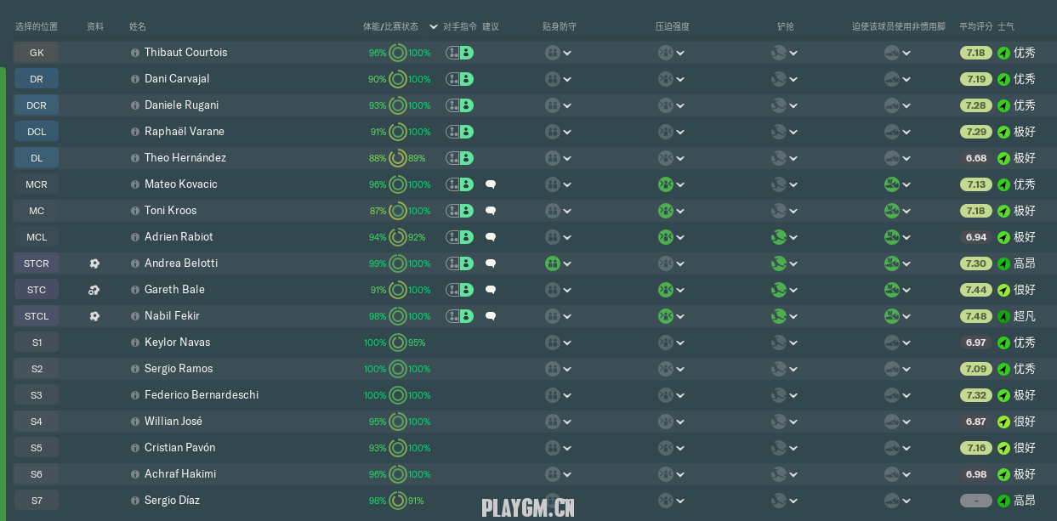Viewport: 1057px width, 521px height.
Task: Click info icon beside Sergio Ramos
Action: (135, 369)
